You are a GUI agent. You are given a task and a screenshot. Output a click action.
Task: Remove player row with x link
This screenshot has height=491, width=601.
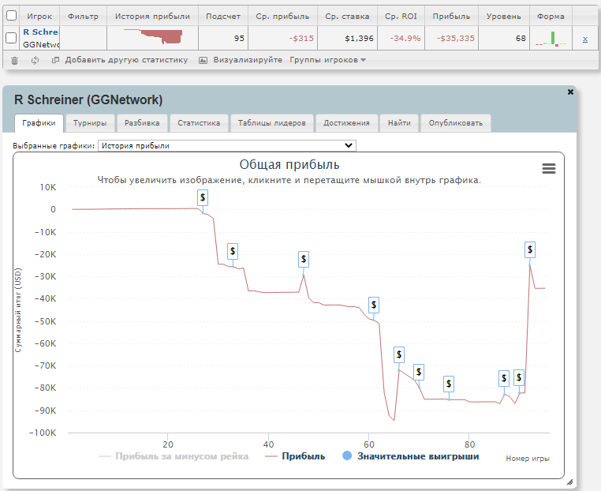pyautogui.click(x=584, y=39)
